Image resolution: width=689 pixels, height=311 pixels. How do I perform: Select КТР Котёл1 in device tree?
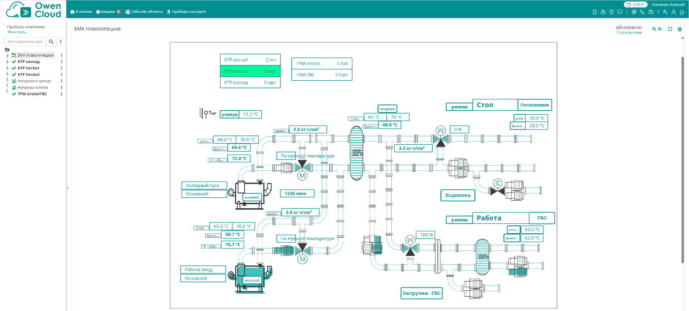coord(29,68)
